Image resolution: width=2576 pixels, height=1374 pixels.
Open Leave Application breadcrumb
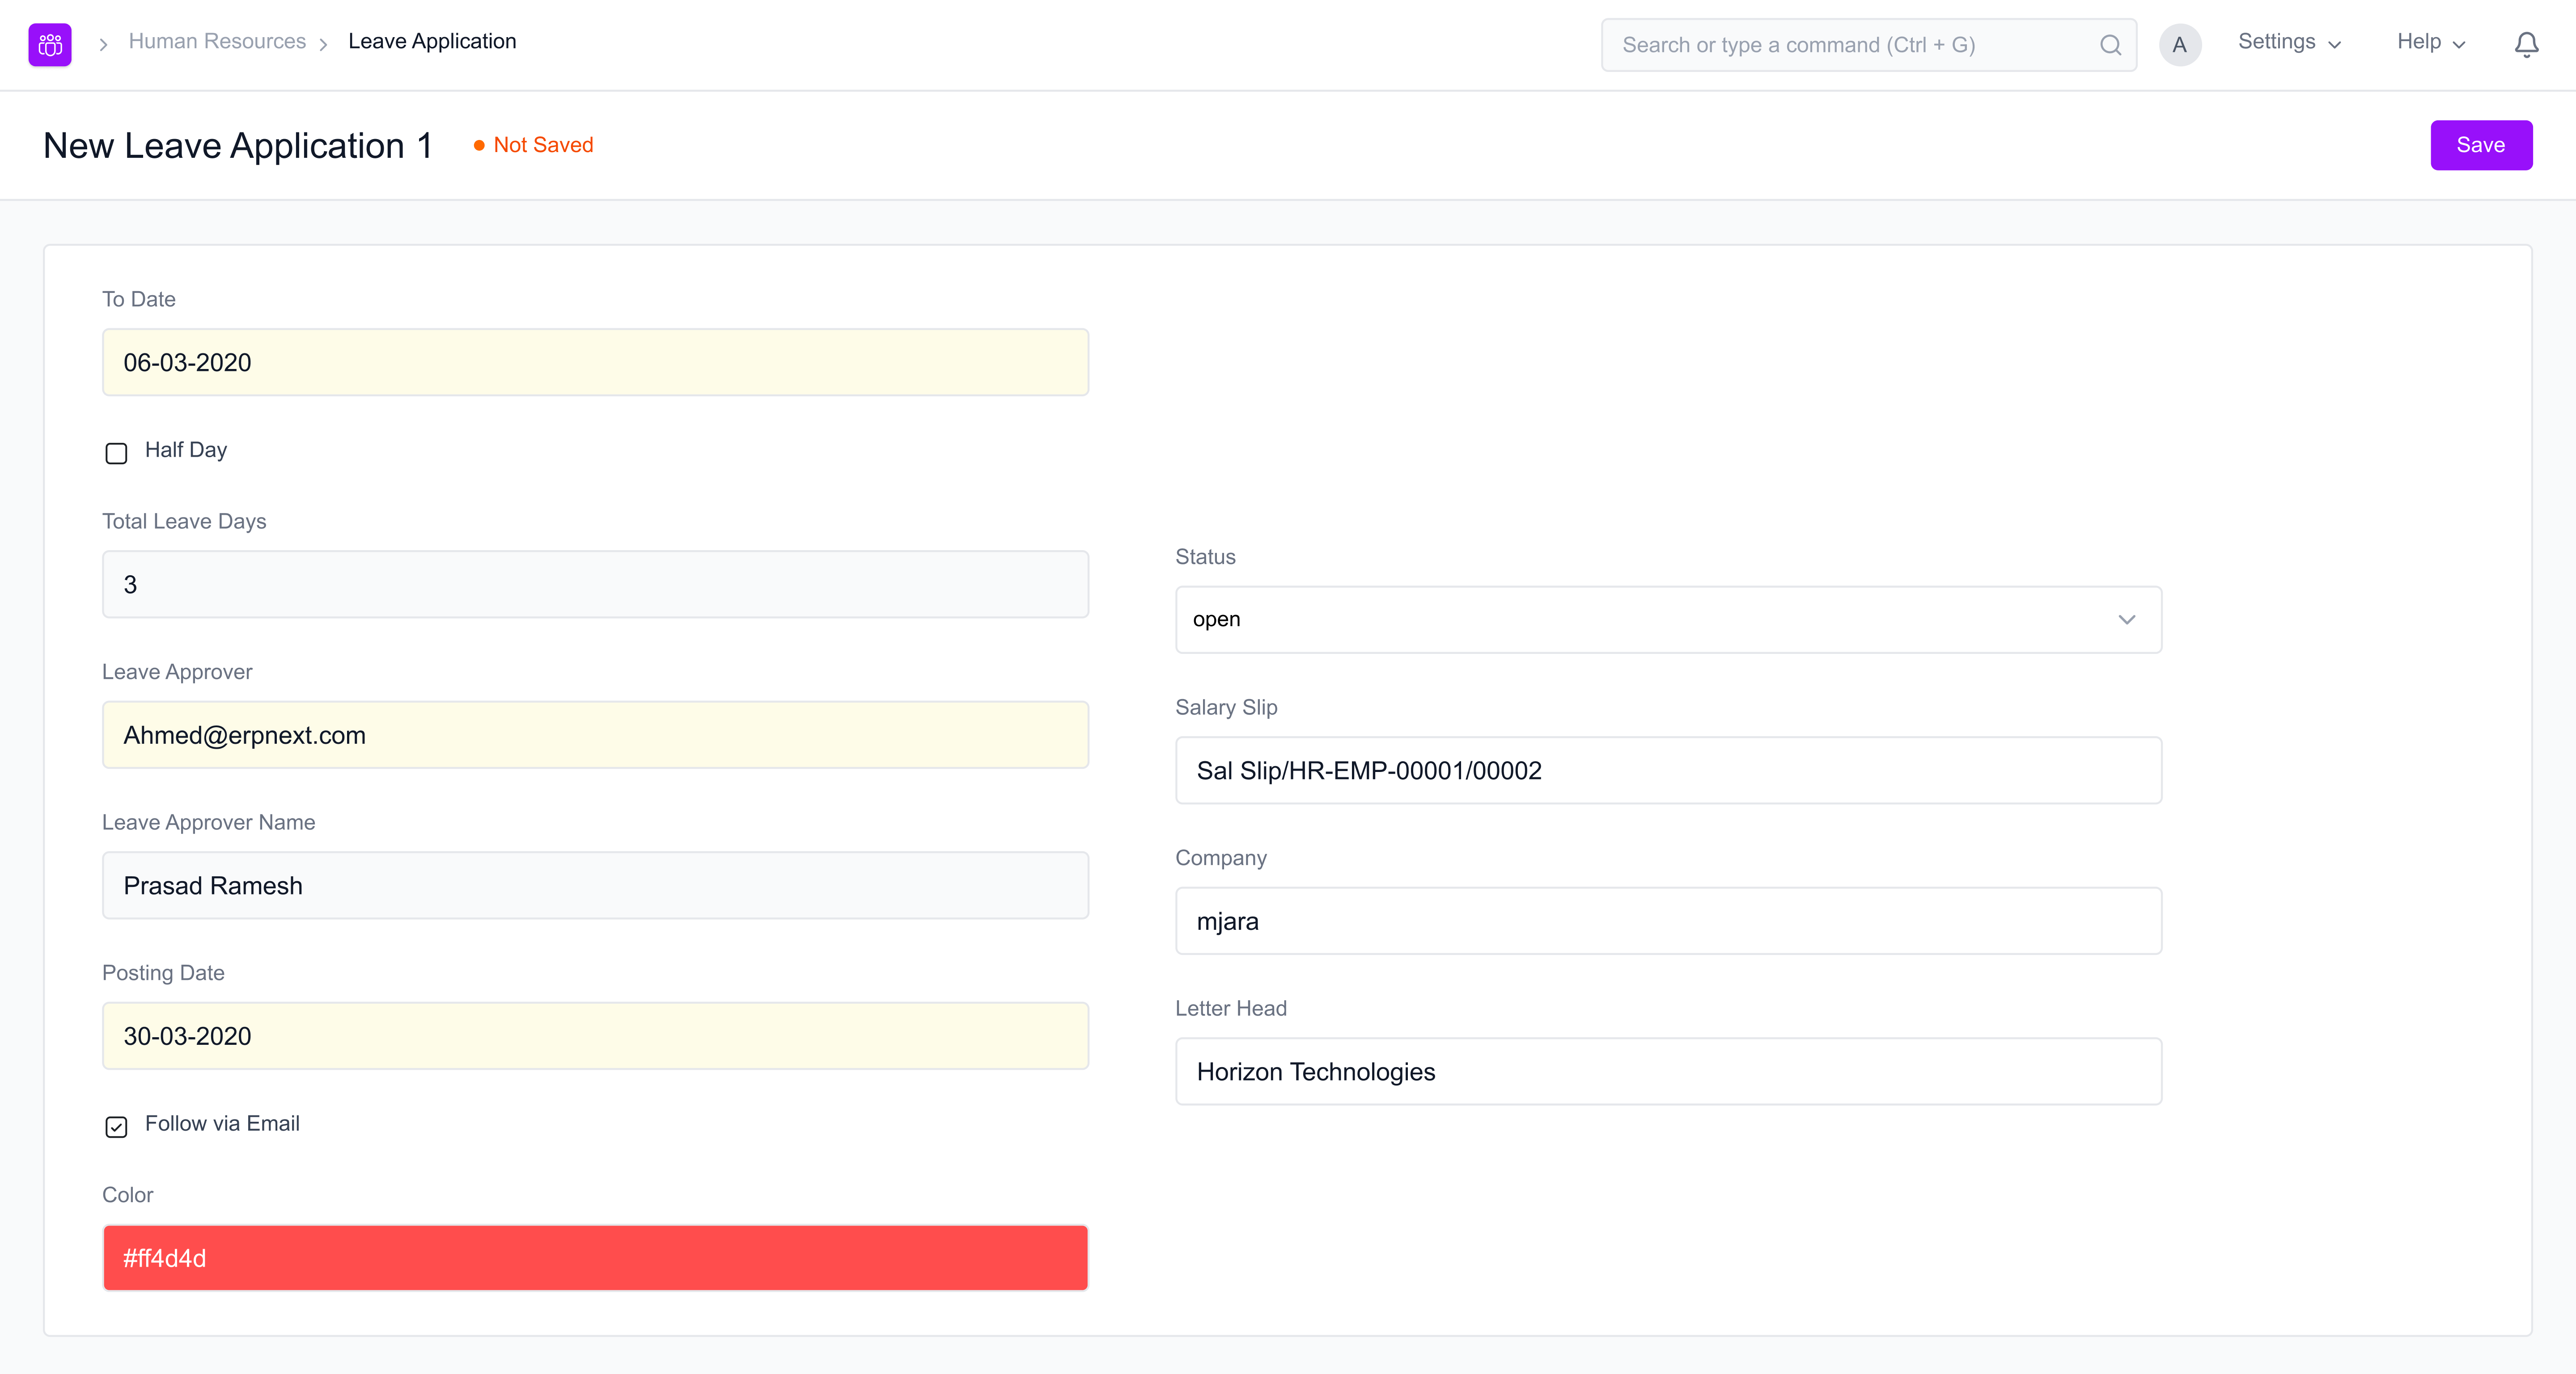click(432, 41)
